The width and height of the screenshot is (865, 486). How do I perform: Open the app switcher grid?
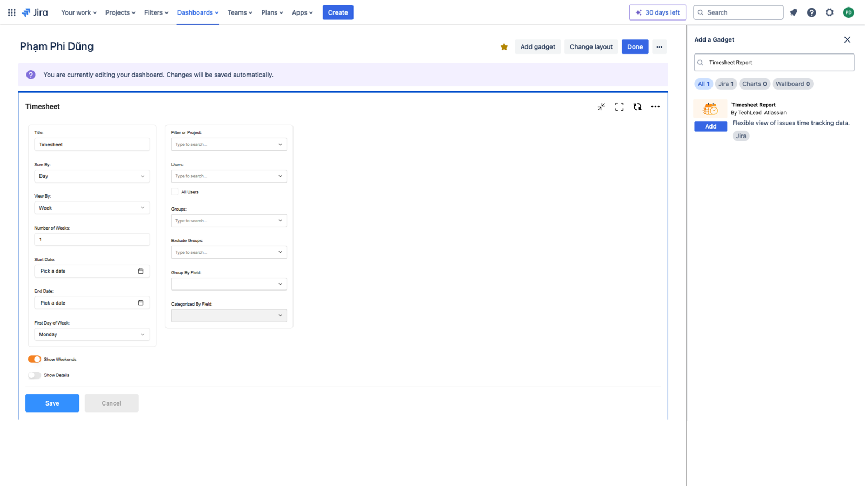11,12
